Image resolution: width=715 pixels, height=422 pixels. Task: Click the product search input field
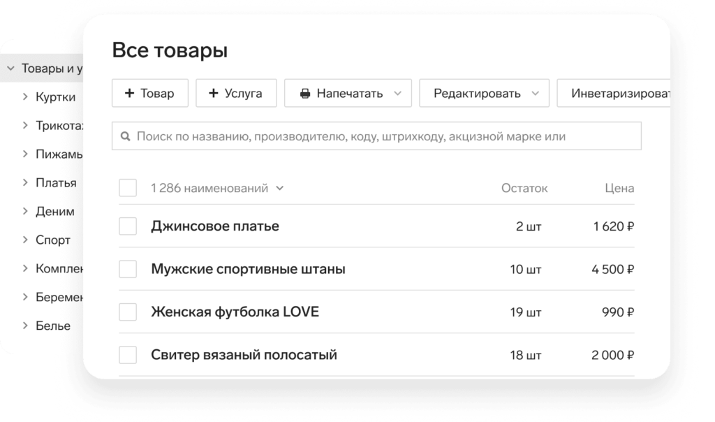pyautogui.click(x=377, y=136)
